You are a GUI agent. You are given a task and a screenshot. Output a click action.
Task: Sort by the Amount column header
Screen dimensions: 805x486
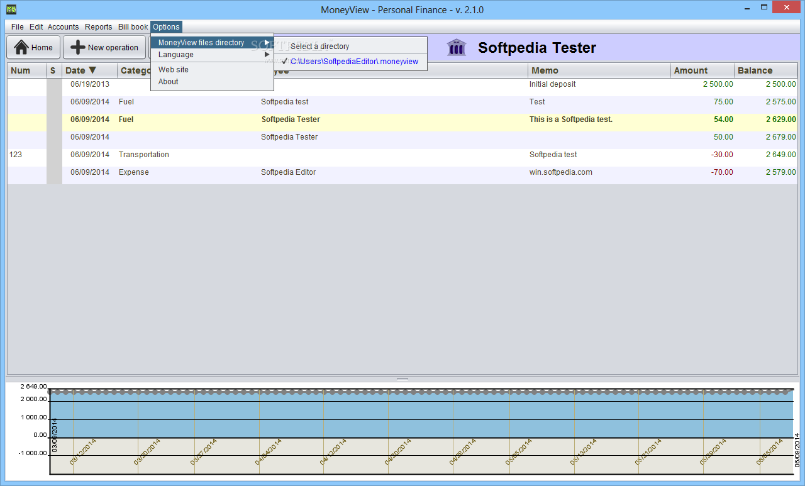coord(702,70)
